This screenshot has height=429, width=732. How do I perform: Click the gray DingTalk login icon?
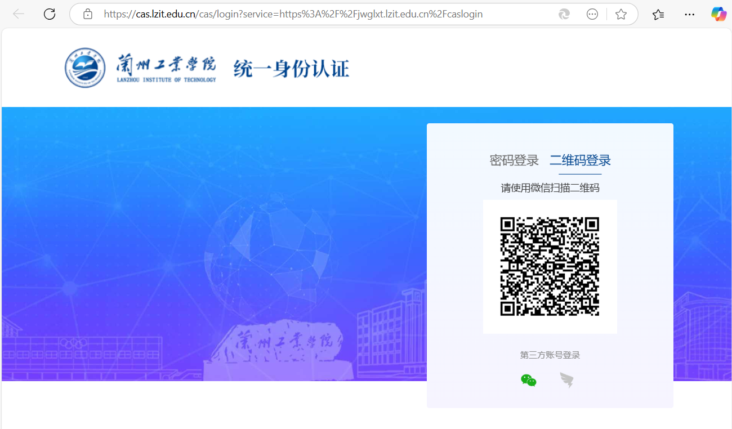566,381
